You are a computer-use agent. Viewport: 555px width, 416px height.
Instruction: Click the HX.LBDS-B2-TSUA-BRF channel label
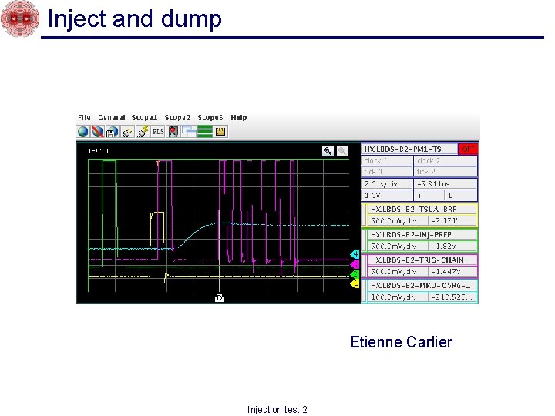tap(422, 209)
